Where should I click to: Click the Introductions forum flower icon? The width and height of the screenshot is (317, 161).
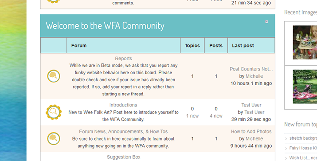[54, 112]
